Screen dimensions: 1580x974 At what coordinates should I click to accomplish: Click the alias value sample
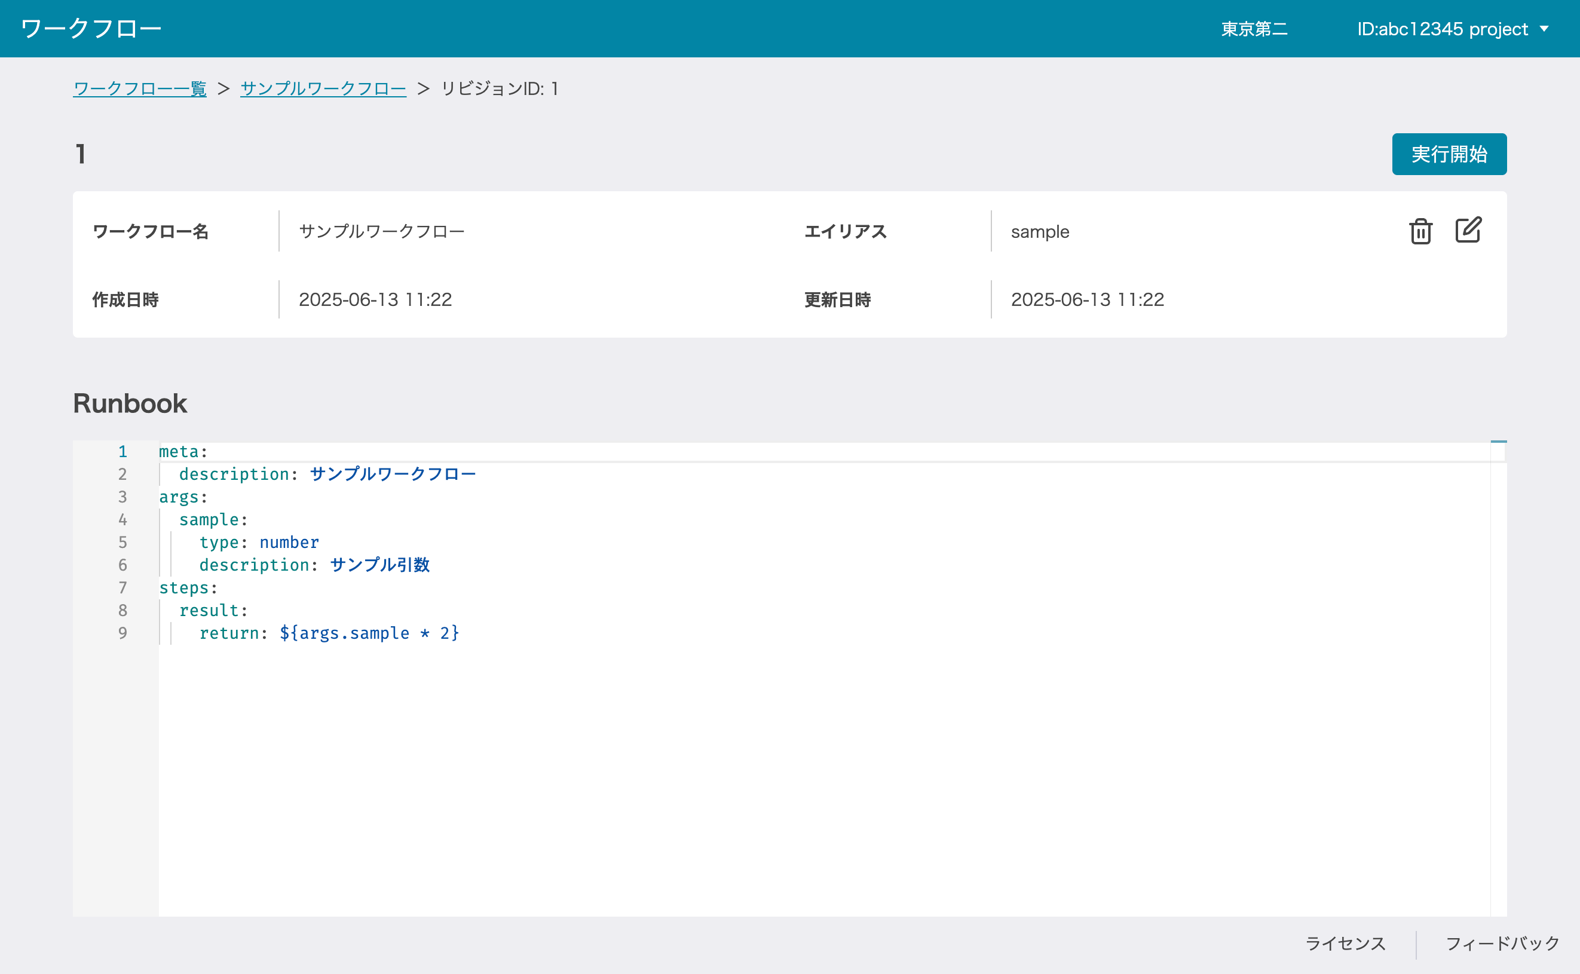coord(1040,231)
